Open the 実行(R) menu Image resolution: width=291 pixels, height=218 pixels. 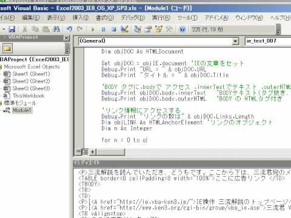[x=161, y=18]
